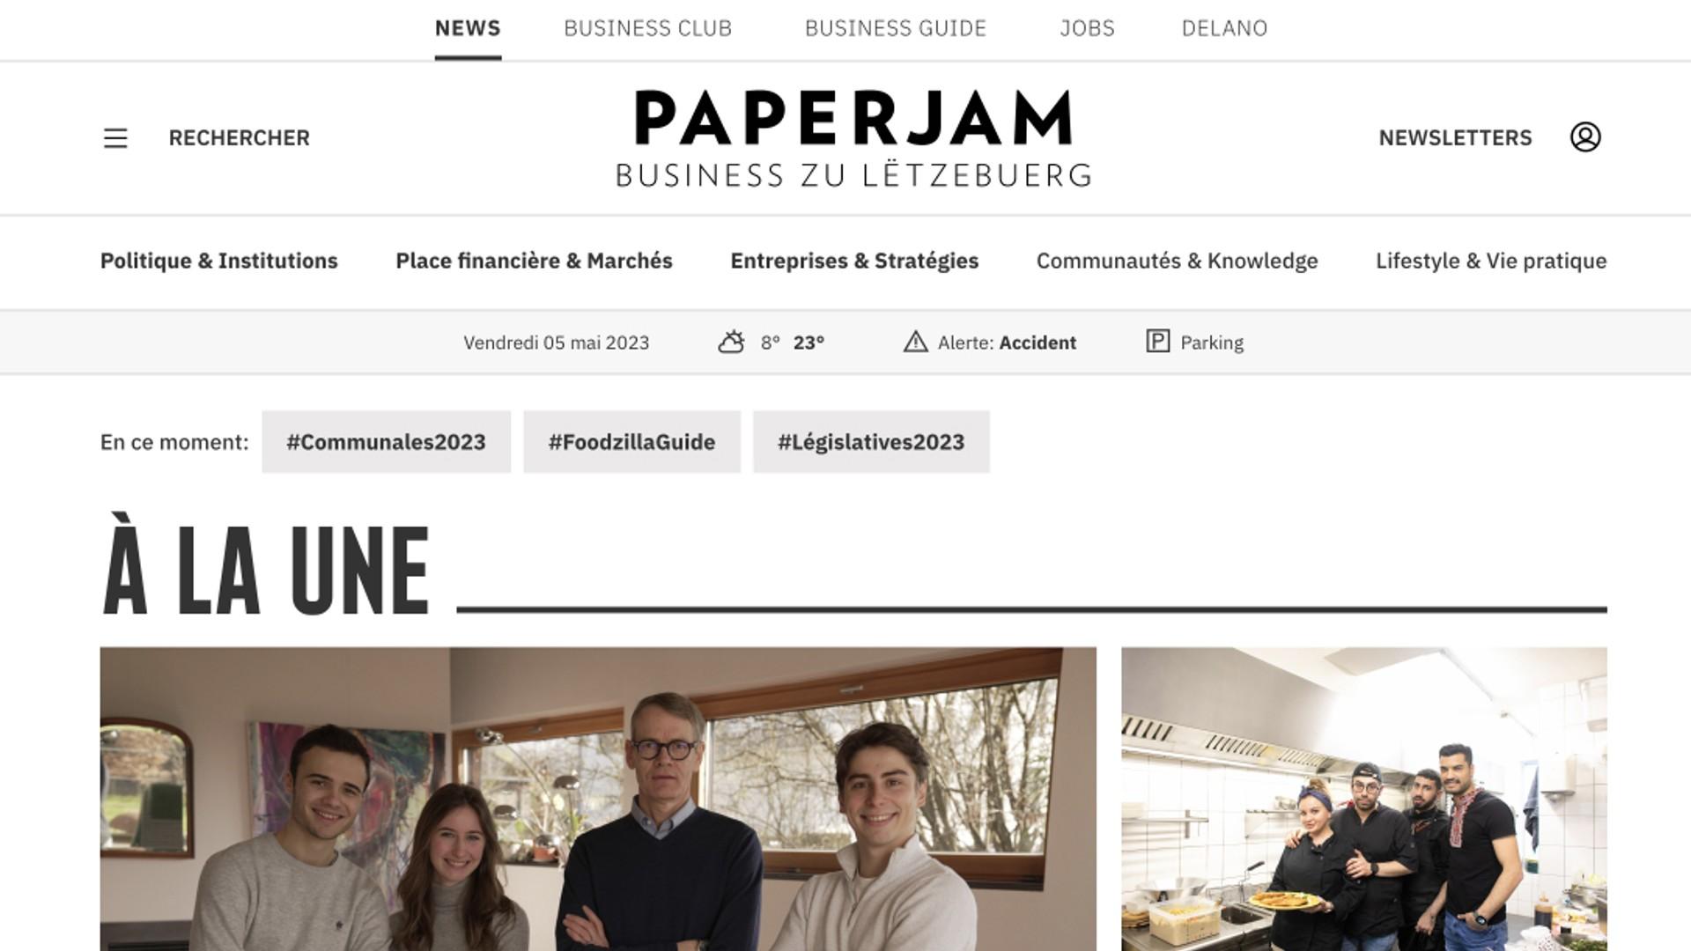This screenshot has height=951, width=1691.
Task: Open Entreprises & Stratégies category
Action: point(854,261)
